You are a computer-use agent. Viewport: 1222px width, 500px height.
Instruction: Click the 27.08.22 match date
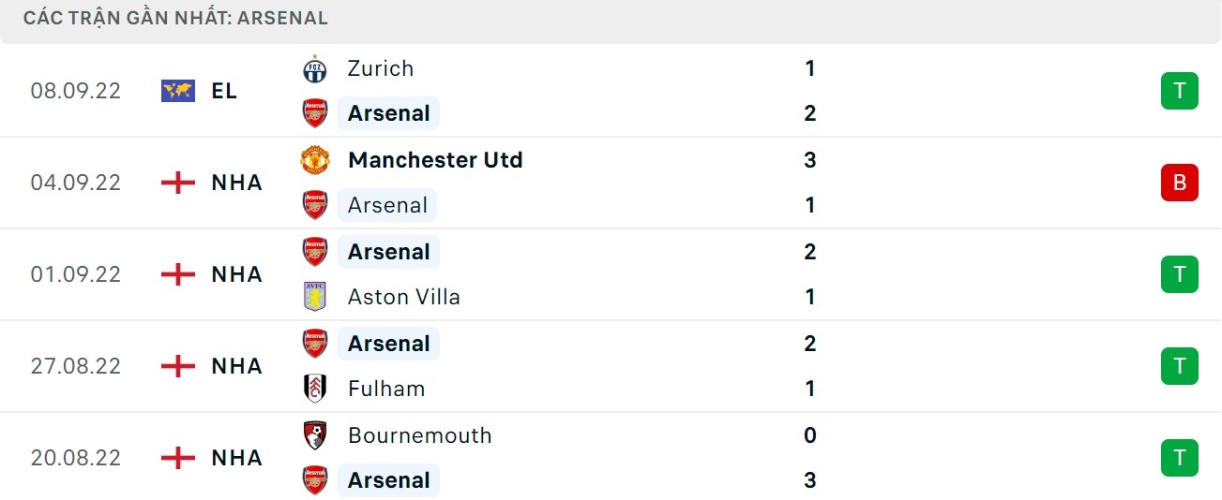click(x=76, y=366)
